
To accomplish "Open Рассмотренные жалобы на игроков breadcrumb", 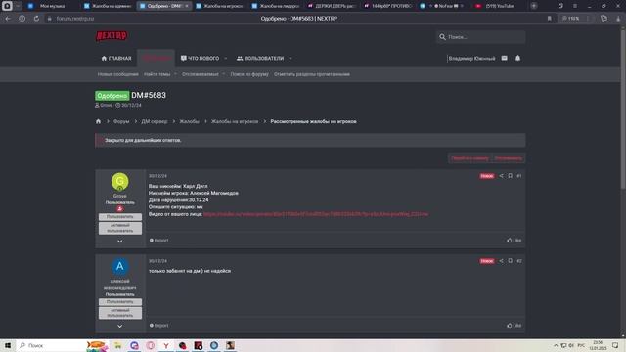I will pyautogui.click(x=313, y=121).
